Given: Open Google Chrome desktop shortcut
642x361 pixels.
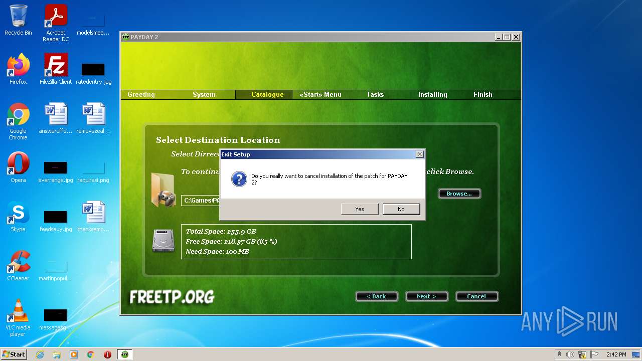Looking at the screenshot, I should 18,121.
